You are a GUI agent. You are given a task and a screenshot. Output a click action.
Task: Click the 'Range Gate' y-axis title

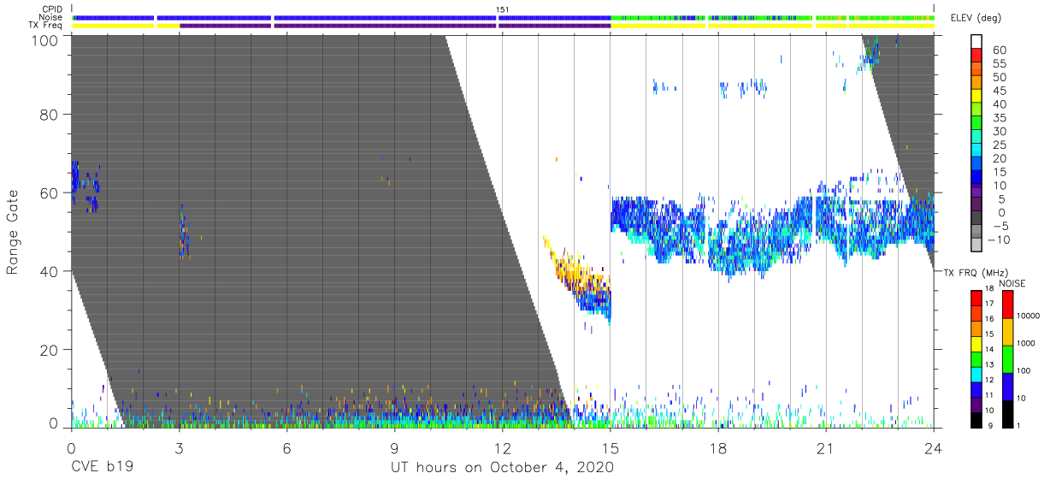pyautogui.click(x=13, y=231)
